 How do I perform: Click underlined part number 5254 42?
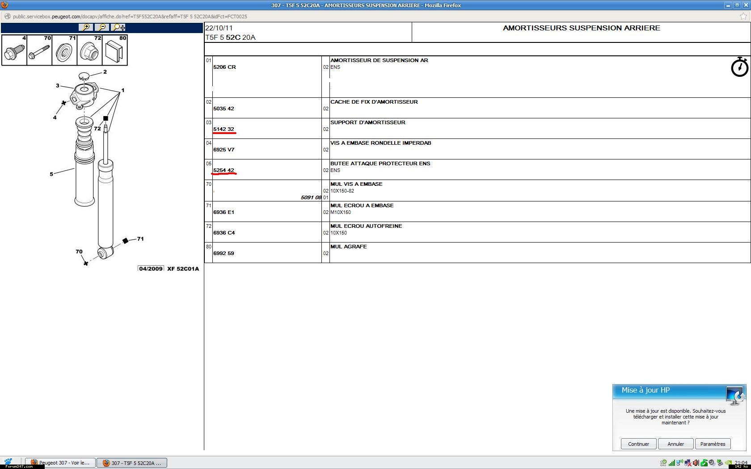[224, 170]
